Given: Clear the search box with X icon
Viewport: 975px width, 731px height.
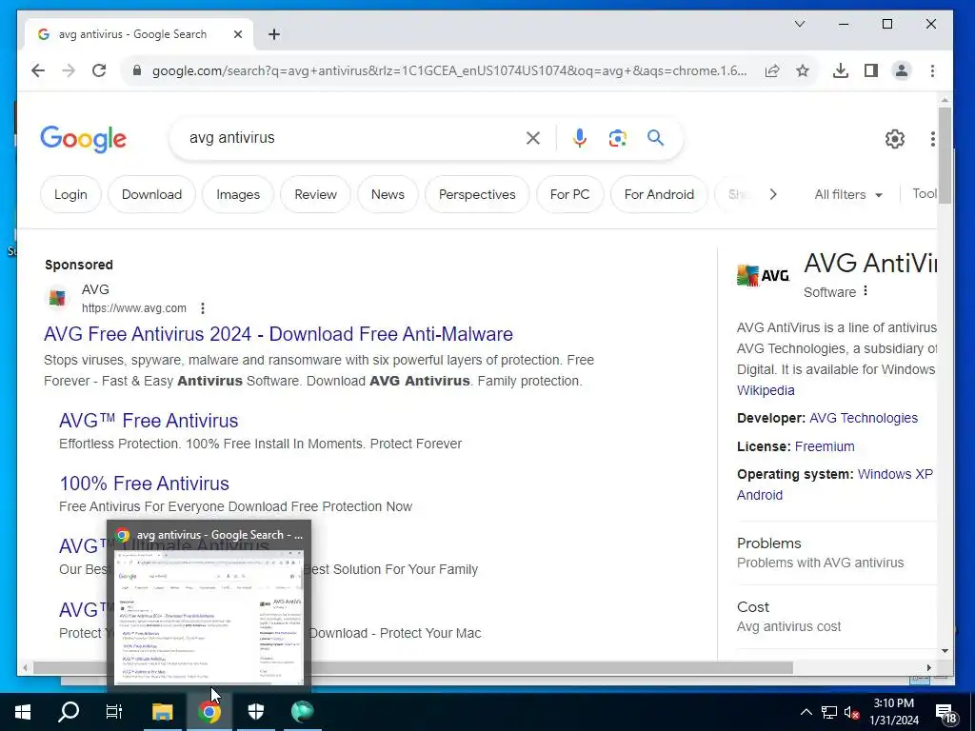Looking at the screenshot, I should click(x=533, y=138).
